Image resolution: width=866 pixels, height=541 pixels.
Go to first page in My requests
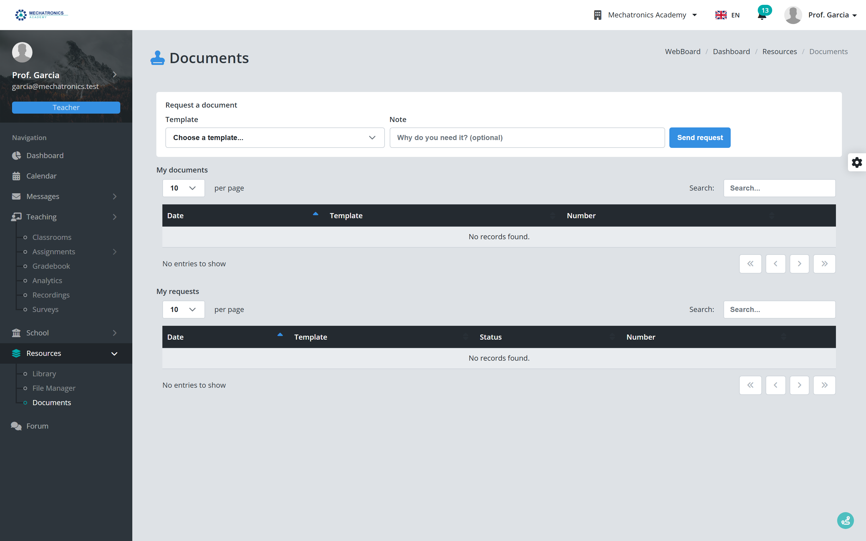point(751,385)
